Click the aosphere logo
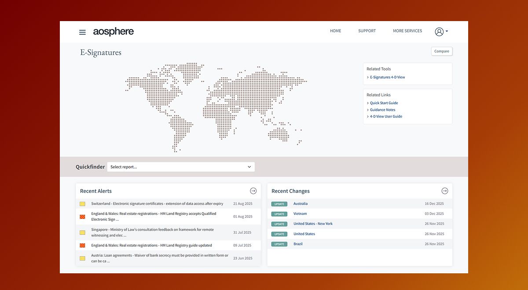528x290 pixels. [x=113, y=32]
